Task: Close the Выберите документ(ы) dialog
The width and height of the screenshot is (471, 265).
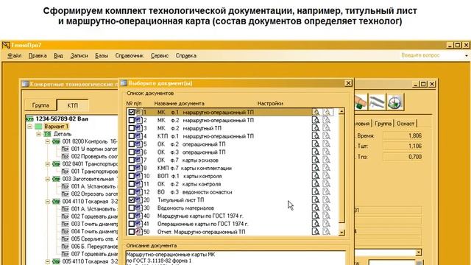Action: coord(348,83)
